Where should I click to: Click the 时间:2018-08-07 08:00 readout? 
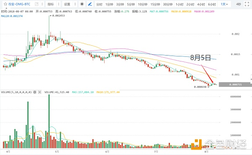pos(17,12)
